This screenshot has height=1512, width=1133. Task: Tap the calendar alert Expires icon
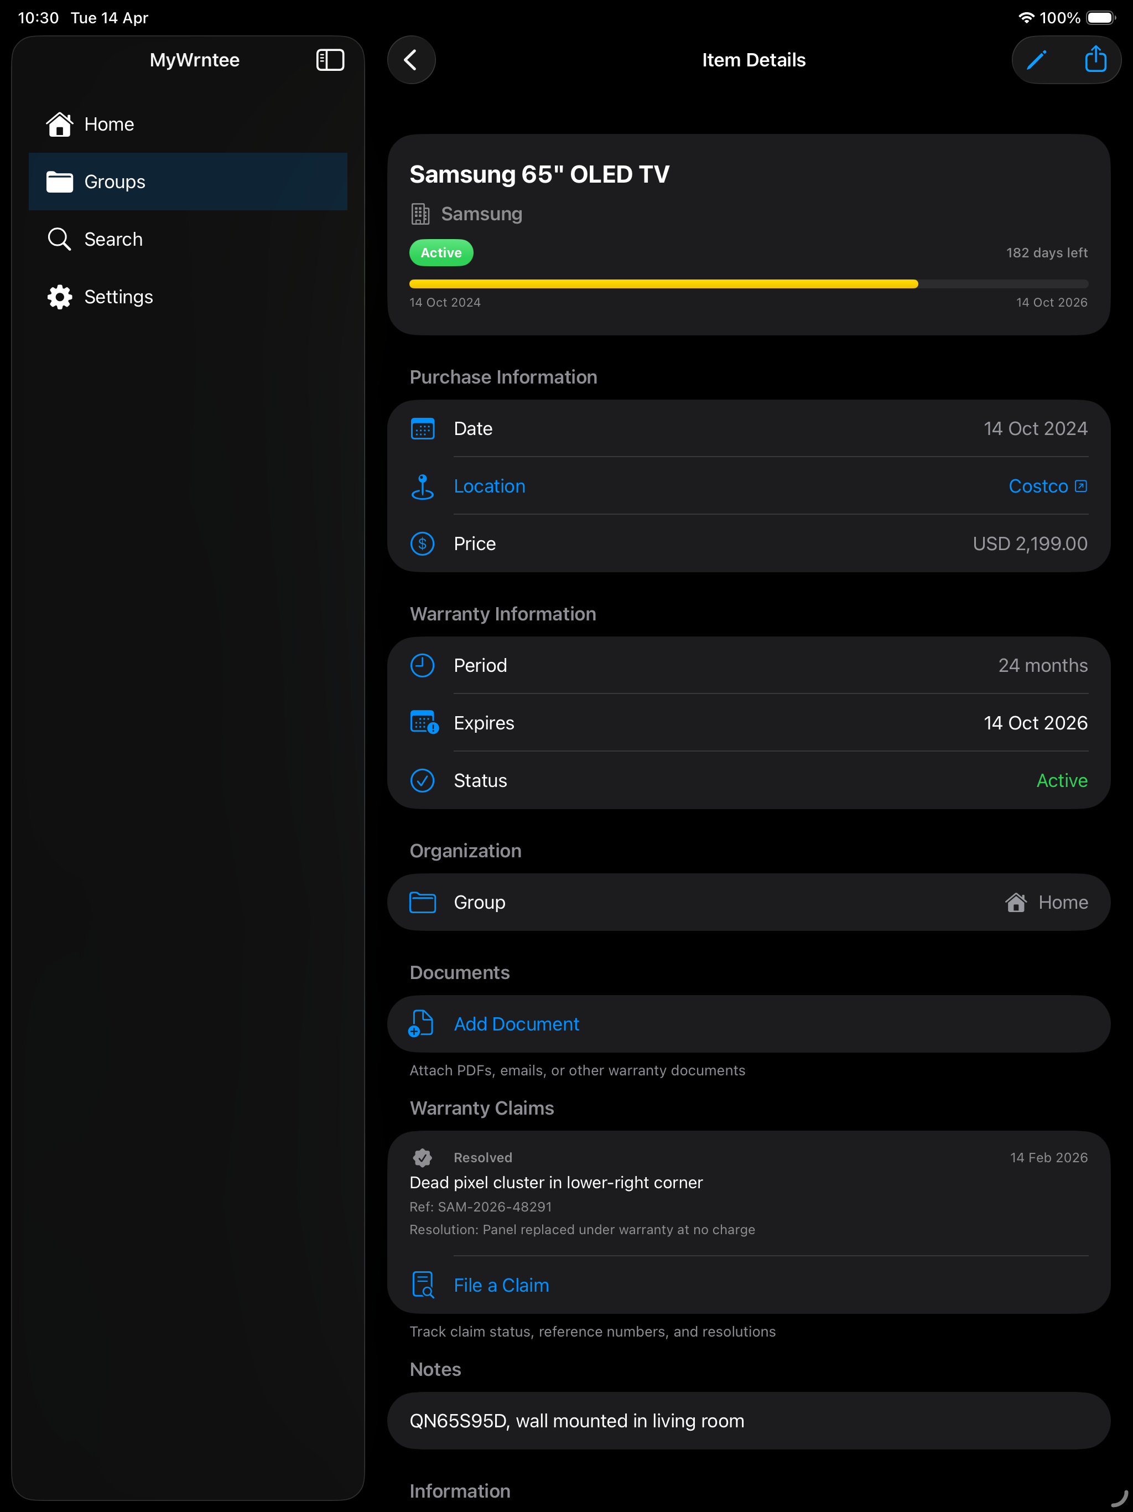click(424, 722)
